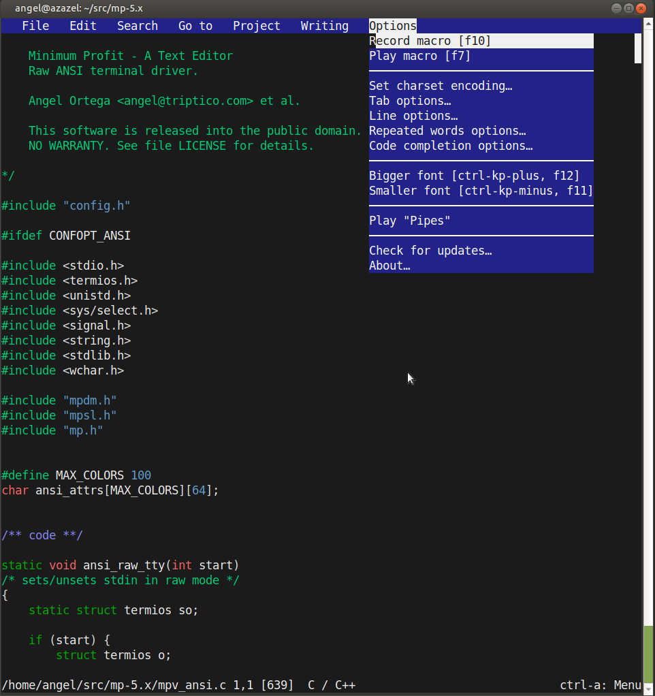This screenshot has width=655, height=696.
Task: Click the #include <unistd.h> line
Action: (66, 296)
